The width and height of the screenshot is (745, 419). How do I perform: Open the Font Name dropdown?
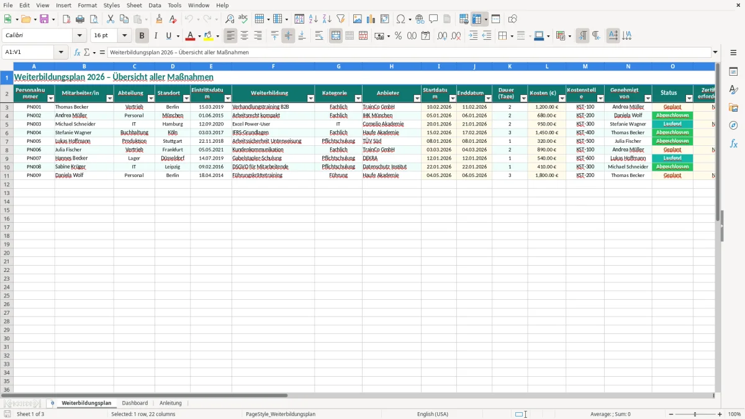pos(79,36)
